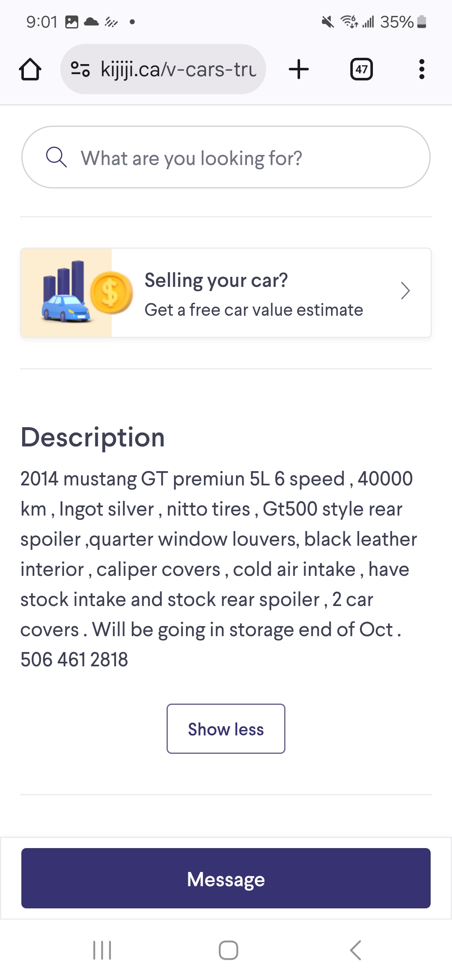Go back with Android back arrow
The width and height of the screenshot is (452, 980).
(x=355, y=950)
